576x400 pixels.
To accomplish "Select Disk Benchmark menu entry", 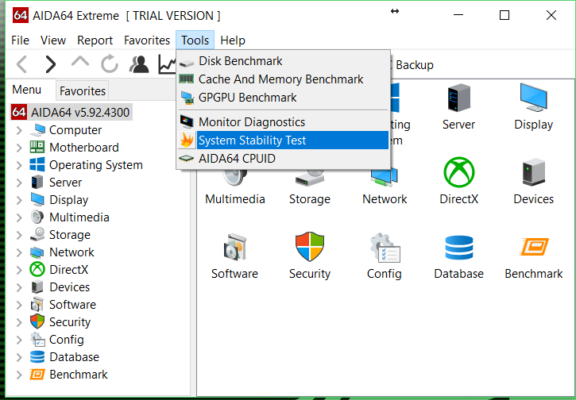I will pyautogui.click(x=283, y=61).
